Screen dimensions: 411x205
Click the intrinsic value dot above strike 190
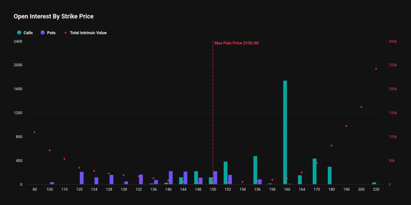click(x=346, y=126)
